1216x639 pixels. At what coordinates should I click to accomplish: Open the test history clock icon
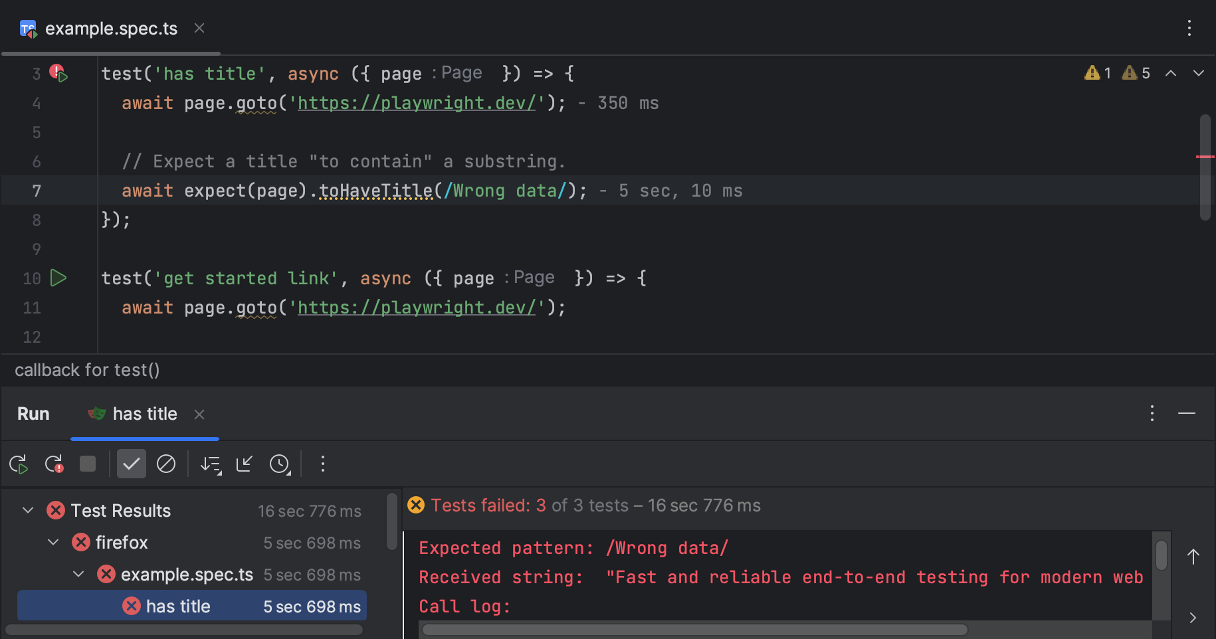(x=280, y=464)
